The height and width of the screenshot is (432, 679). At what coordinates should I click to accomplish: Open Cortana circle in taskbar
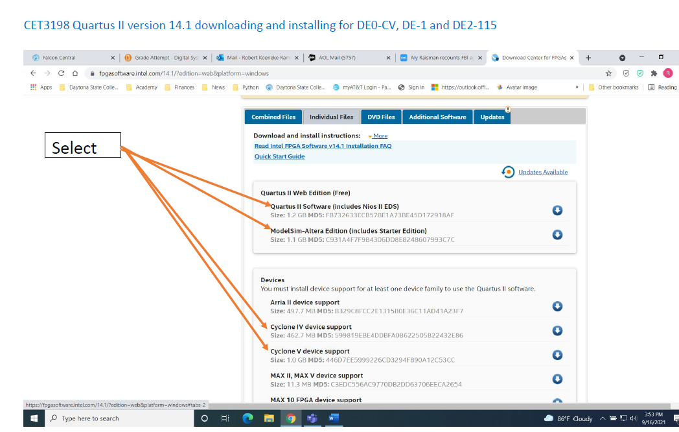[x=204, y=418]
